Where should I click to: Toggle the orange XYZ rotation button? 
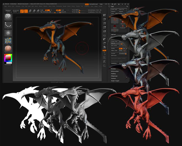tap(104, 51)
